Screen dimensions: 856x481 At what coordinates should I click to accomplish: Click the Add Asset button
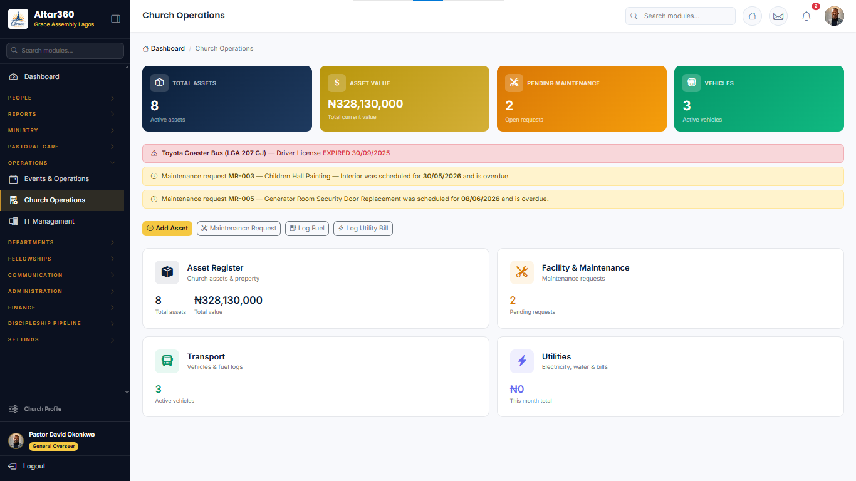[x=167, y=229]
